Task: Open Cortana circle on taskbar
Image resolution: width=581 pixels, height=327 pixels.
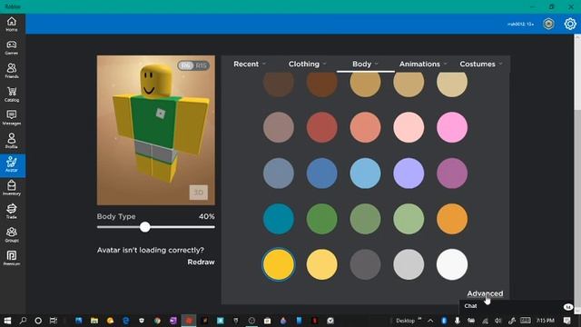Action: click(38, 321)
